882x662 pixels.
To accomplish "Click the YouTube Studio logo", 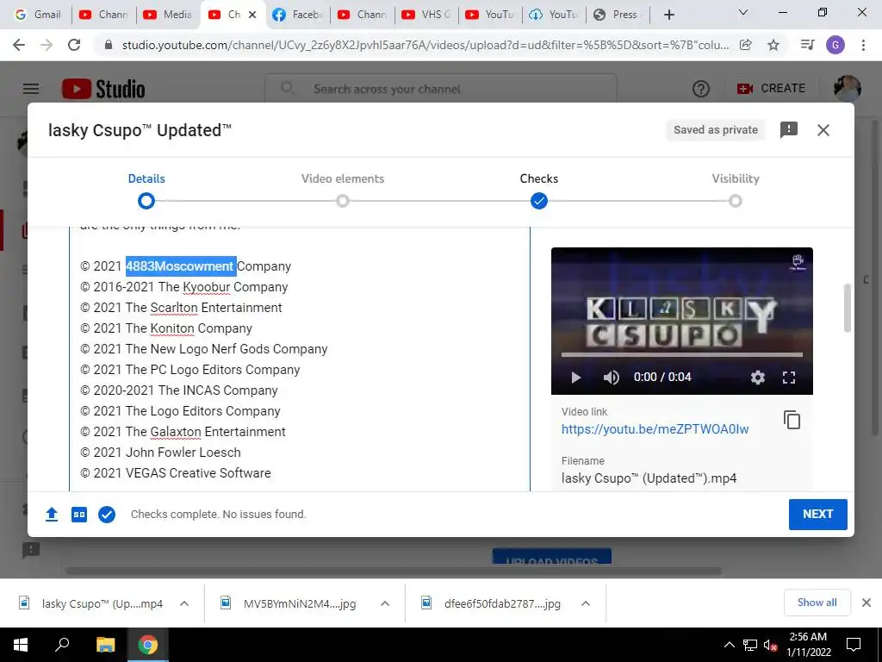I will point(103,89).
